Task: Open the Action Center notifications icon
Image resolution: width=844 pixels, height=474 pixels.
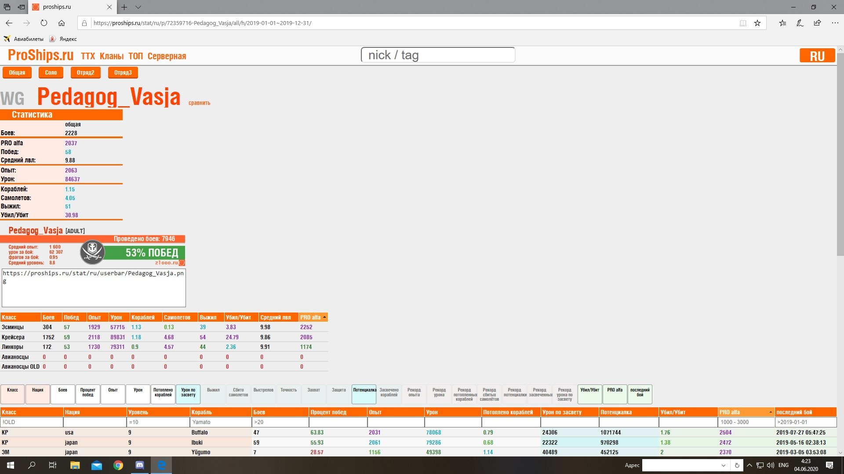Action: pyautogui.click(x=829, y=465)
